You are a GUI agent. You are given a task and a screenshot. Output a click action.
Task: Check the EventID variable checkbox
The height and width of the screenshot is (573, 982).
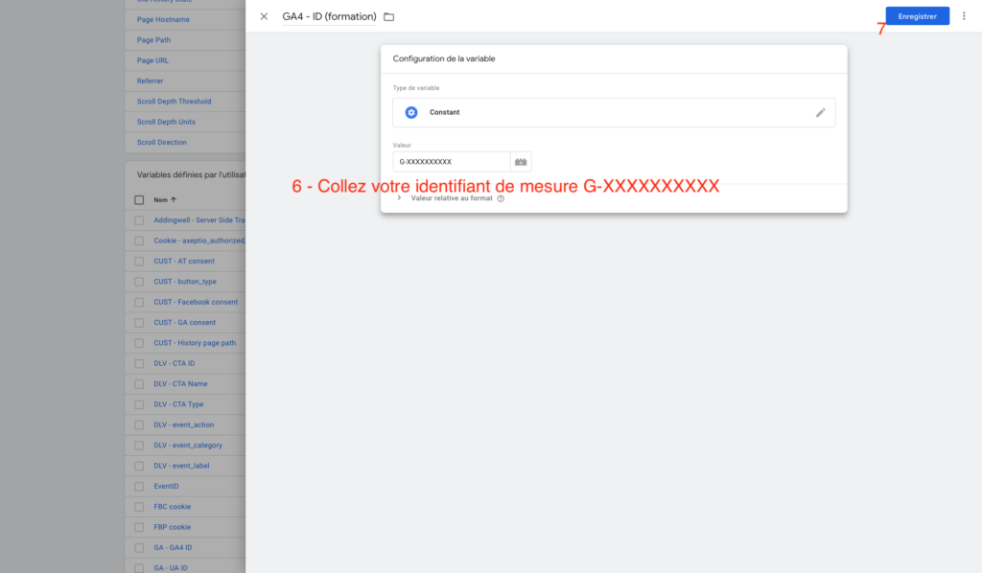click(139, 486)
